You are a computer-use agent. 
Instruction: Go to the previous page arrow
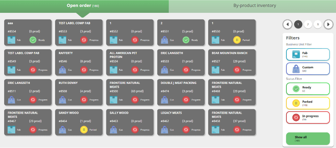(288, 25)
